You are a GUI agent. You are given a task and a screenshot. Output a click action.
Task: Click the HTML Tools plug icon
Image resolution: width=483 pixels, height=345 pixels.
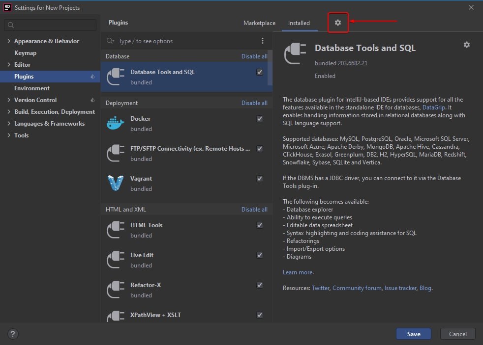tap(116, 230)
